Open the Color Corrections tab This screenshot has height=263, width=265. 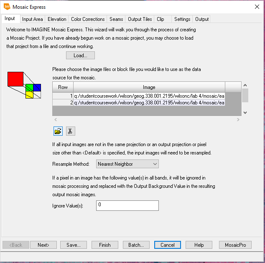tap(88, 19)
